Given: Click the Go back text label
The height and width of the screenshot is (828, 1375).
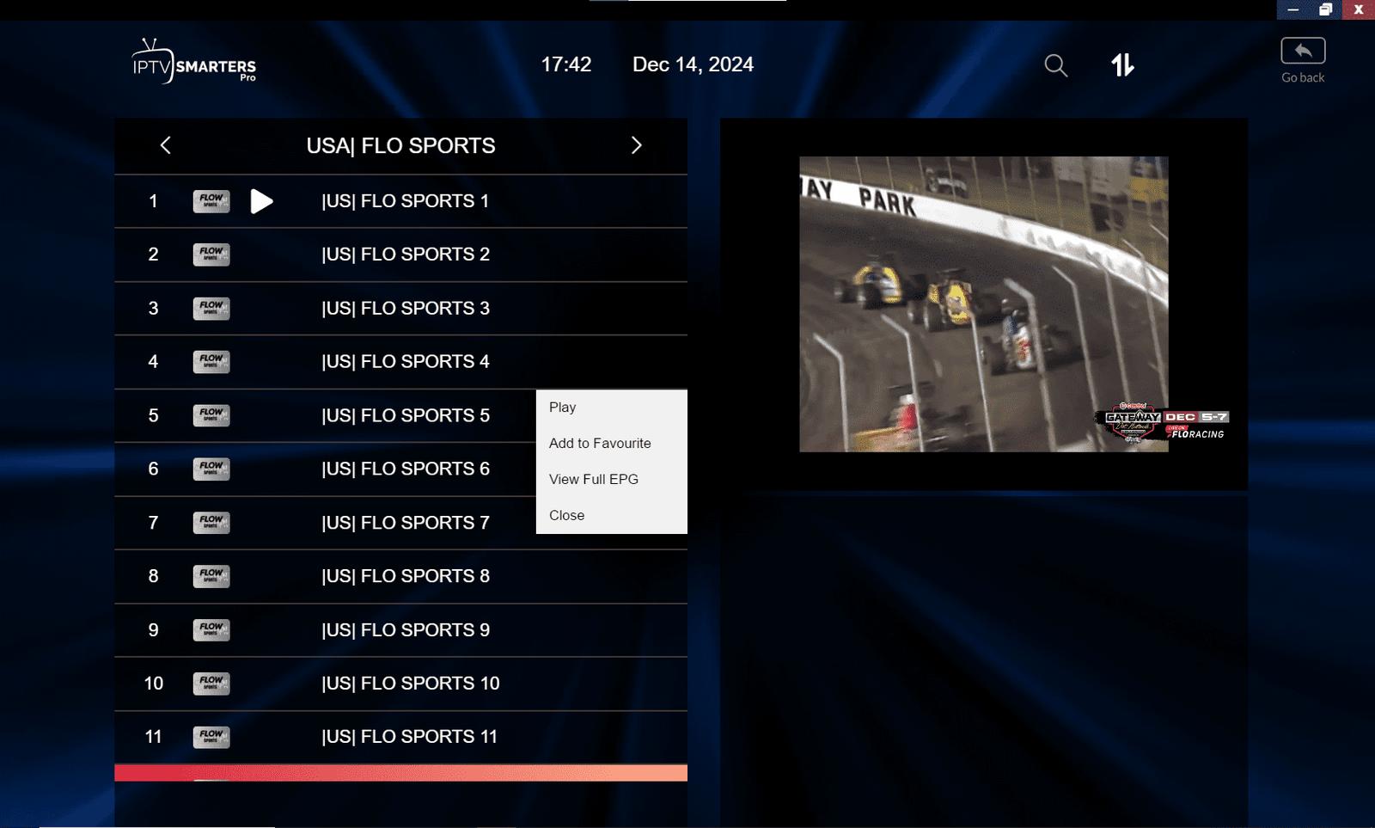Looking at the screenshot, I should pyautogui.click(x=1303, y=77).
